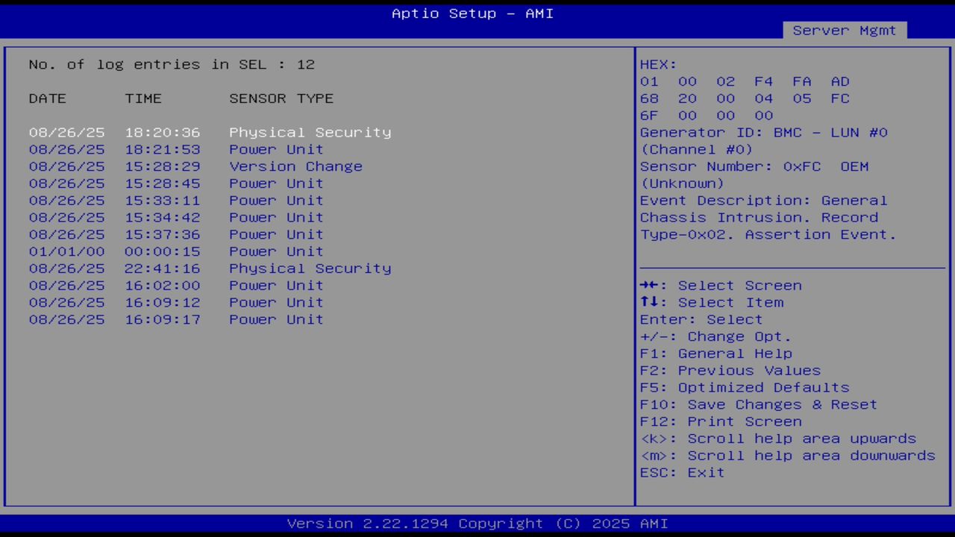This screenshot has width=955, height=537.
Task: Select the Server Mgmt tab
Action: tap(844, 30)
